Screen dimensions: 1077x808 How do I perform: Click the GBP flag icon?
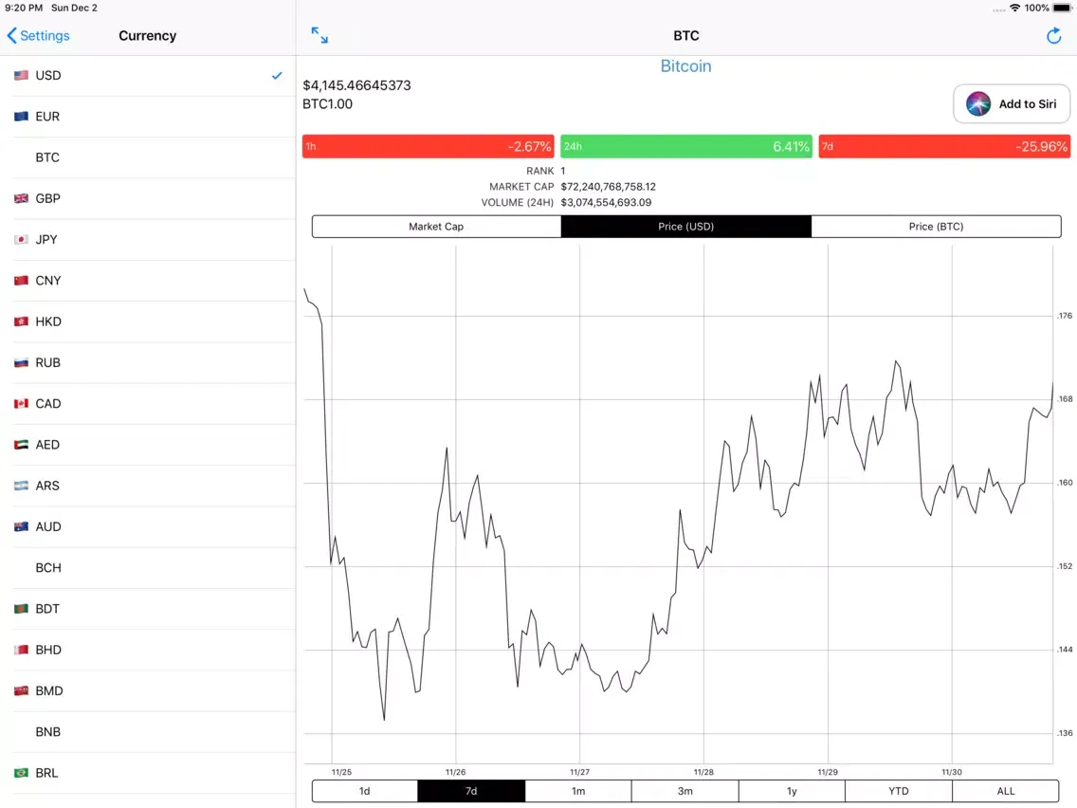[x=21, y=198]
